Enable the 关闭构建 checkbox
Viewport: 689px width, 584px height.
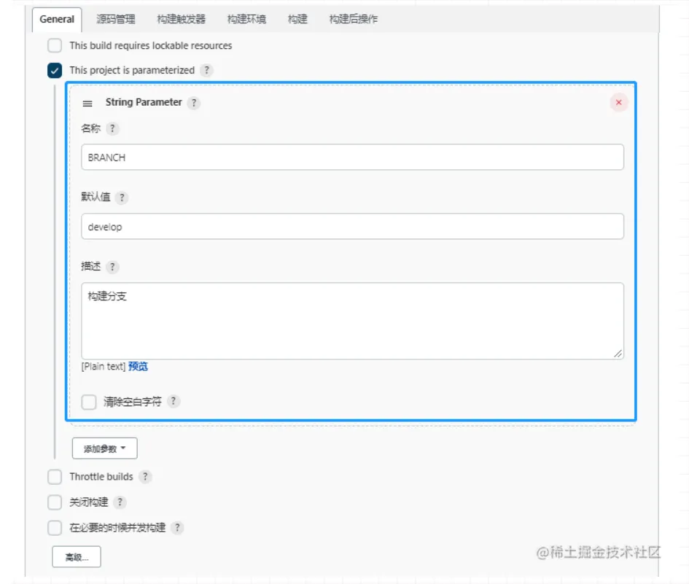click(x=55, y=502)
